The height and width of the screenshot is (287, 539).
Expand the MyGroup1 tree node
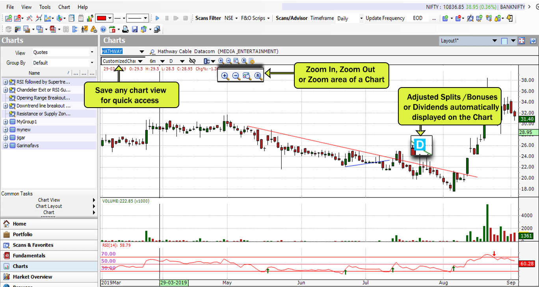click(6, 122)
